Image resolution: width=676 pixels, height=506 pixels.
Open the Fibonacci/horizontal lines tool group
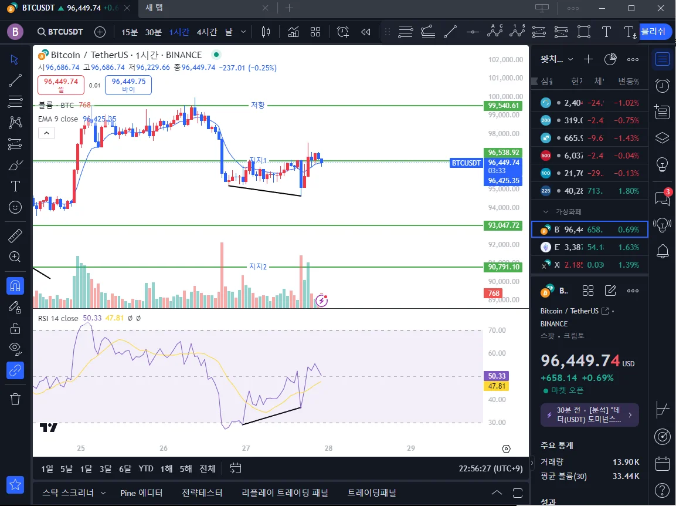pyautogui.click(x=15, y=102)
